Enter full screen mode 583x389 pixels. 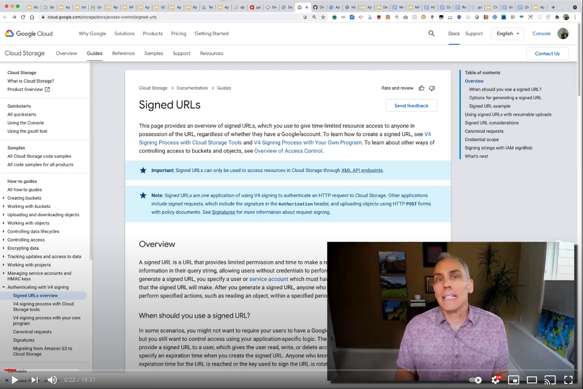[x=568, y=380]
